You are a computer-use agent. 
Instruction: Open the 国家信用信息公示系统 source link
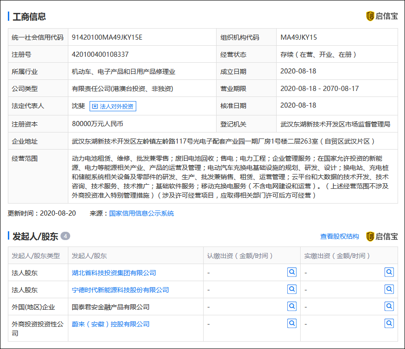(x=141, y=213)
